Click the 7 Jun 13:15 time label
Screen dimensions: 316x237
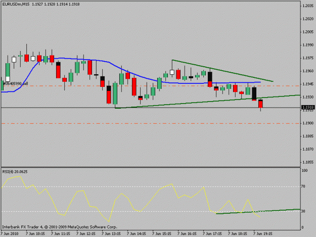click(x=111, y=234)
